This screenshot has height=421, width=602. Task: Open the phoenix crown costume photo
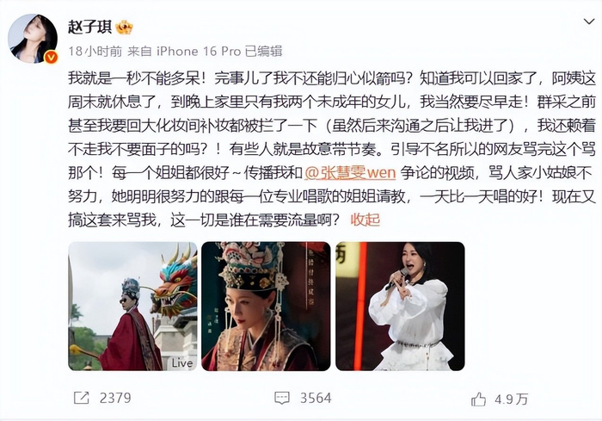coord(266,306)
